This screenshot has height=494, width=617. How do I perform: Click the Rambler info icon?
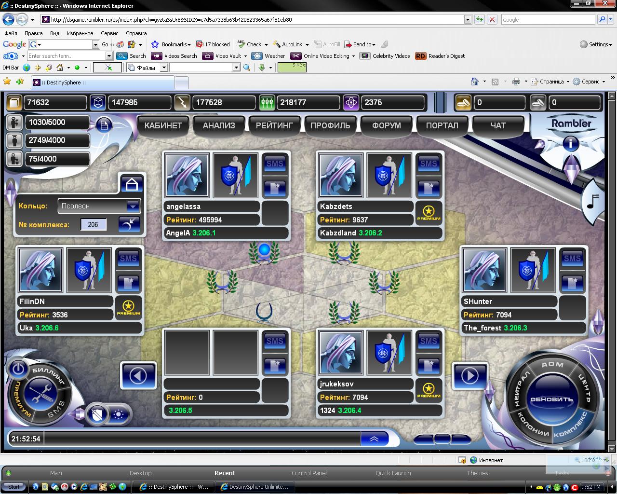pos(571,143)
